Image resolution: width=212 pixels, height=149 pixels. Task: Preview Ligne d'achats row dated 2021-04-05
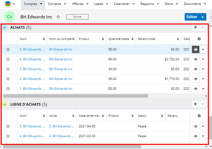tap(196, 126)
